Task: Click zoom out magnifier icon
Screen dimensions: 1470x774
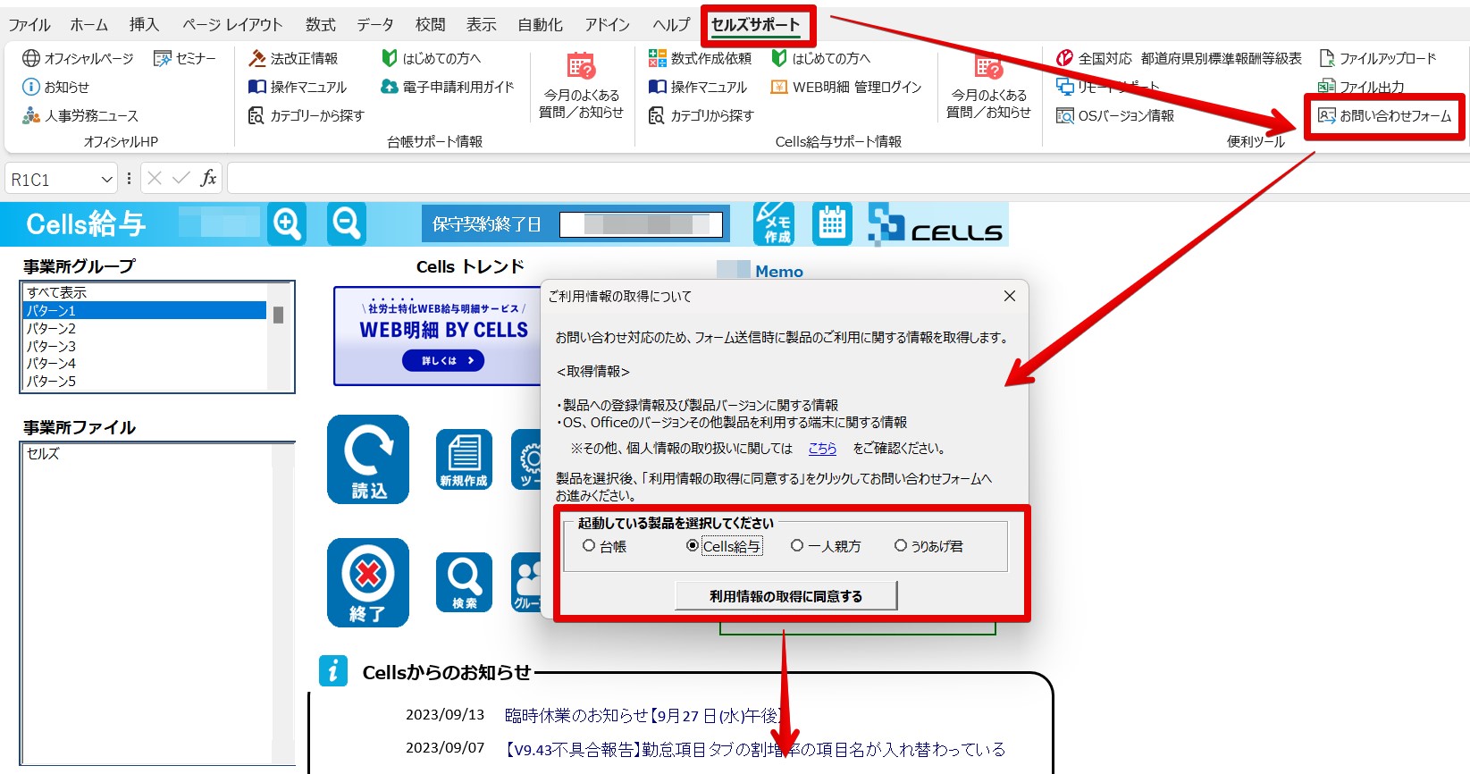Action: click(346, 223)
